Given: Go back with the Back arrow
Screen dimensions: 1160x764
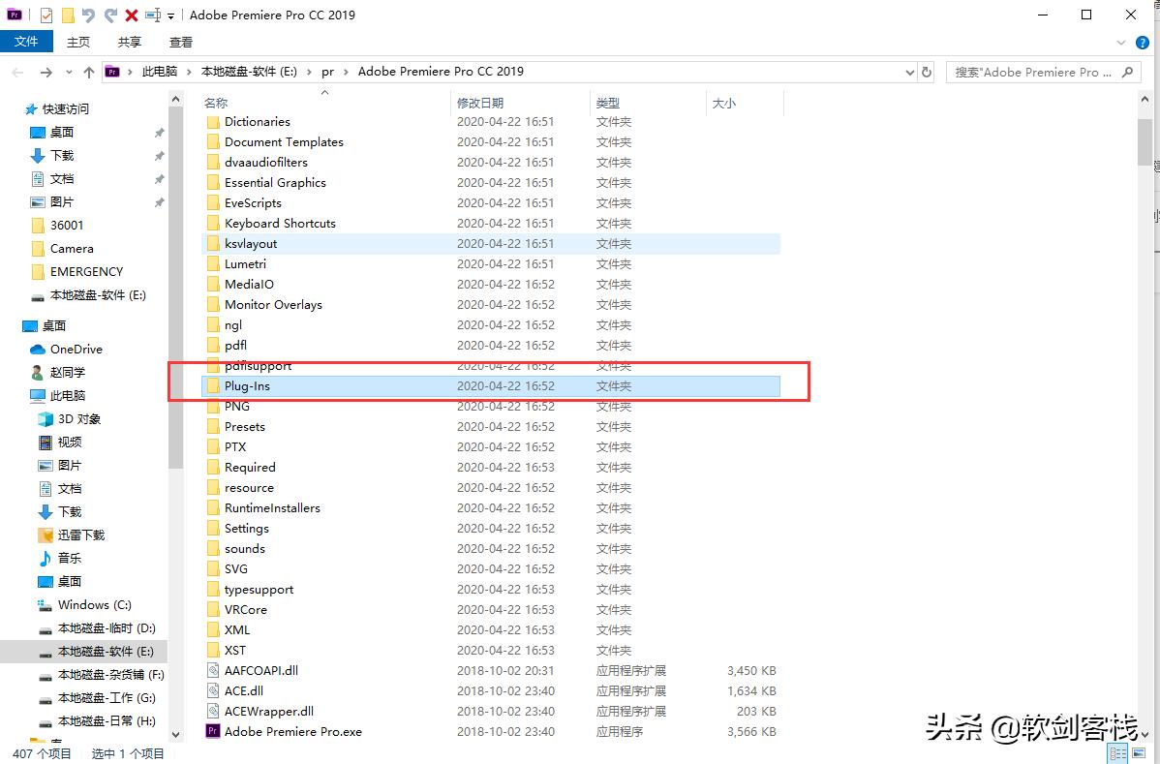Looking at the screenshot, I should pos(17,72).
